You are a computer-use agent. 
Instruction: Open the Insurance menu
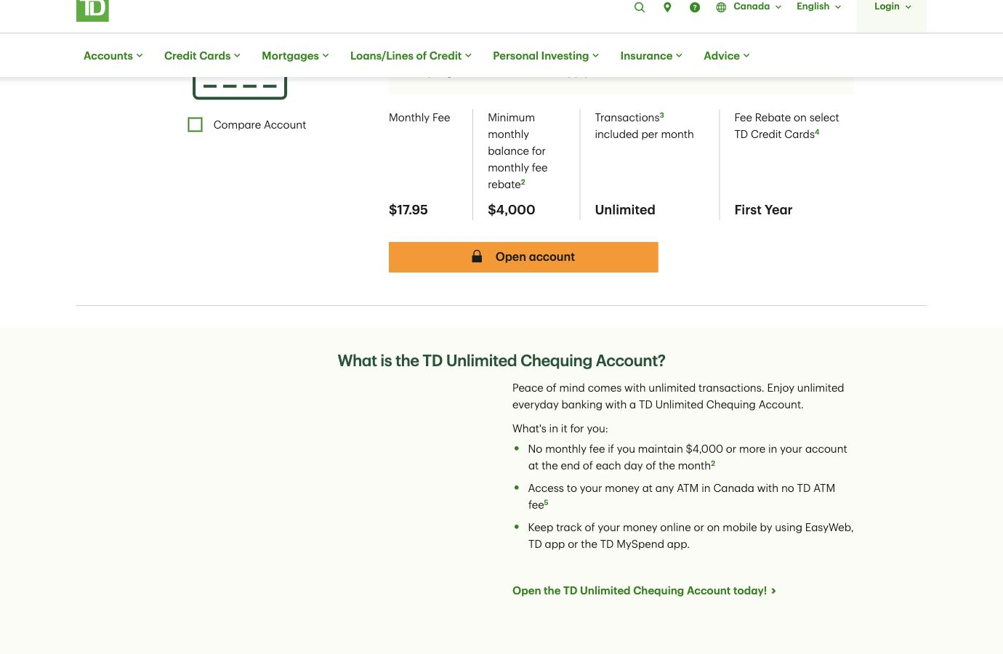click(x=651, y=56)
